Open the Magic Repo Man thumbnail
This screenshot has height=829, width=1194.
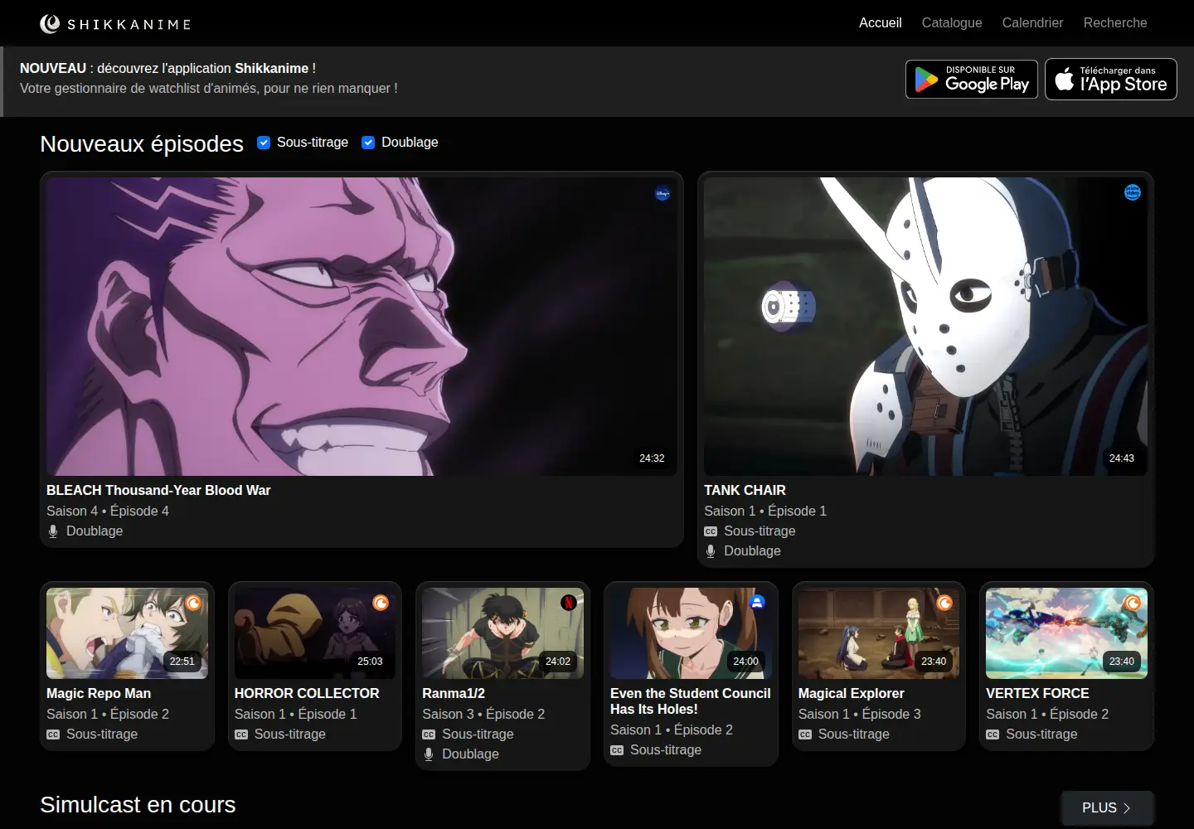pos(127,633)
